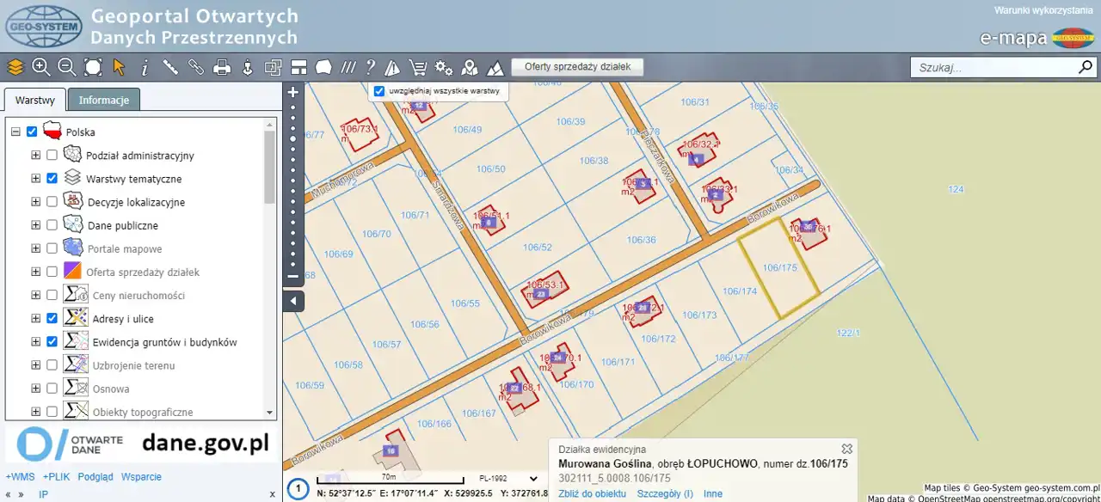Open the PL-1992 coordinate system dropdown
Screen dimensions: 1101x502
pyautogui.click(x=509, y=479)
